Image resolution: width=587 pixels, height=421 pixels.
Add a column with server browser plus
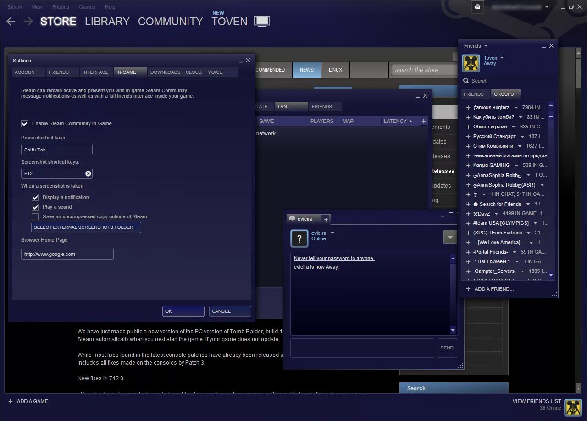[424, 121]
